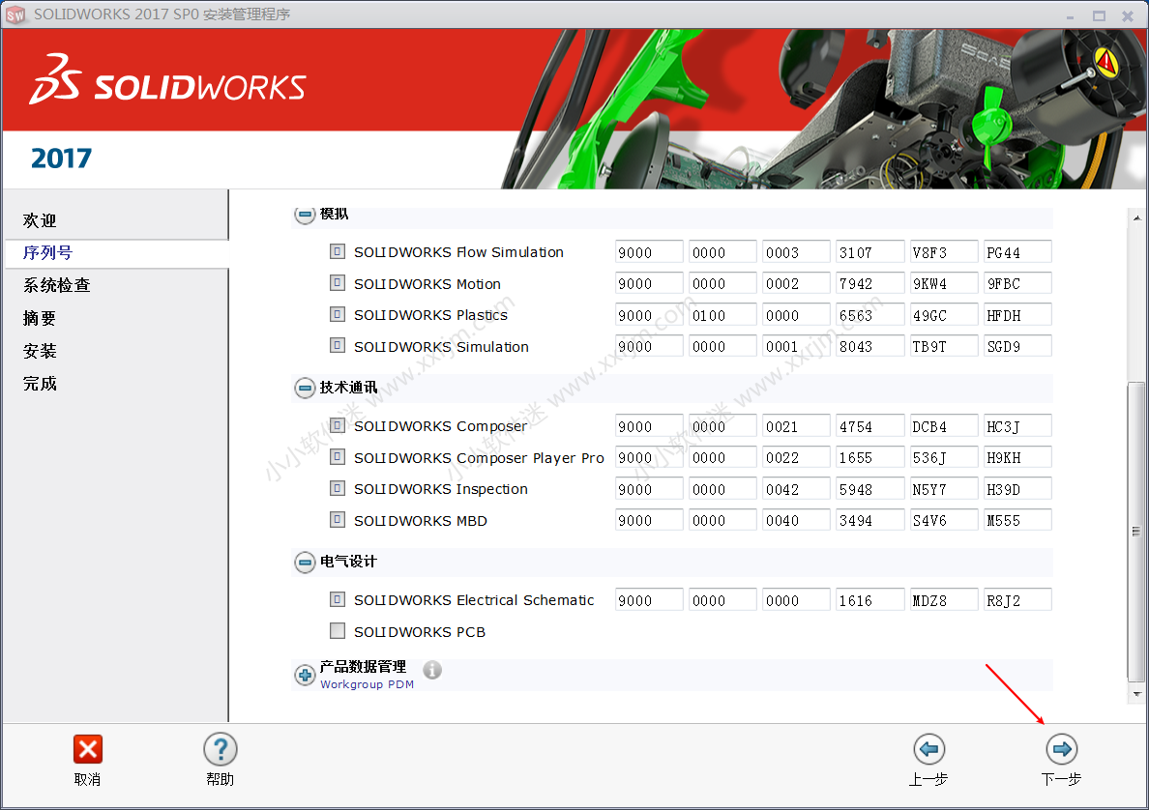Open help with the question mark icon

[x=220, y=749]
